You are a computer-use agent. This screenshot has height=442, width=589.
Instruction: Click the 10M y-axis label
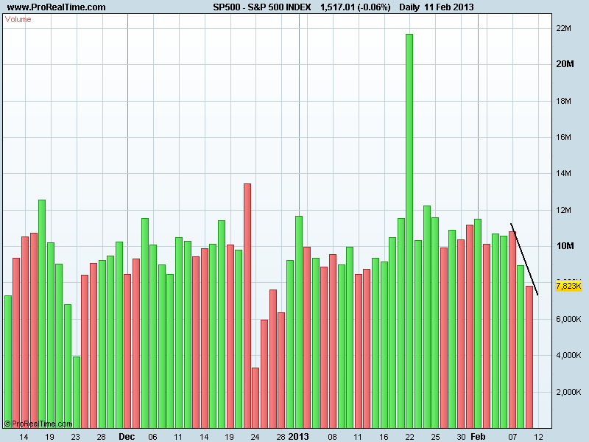pyautogui.click(x=565, y=246)
